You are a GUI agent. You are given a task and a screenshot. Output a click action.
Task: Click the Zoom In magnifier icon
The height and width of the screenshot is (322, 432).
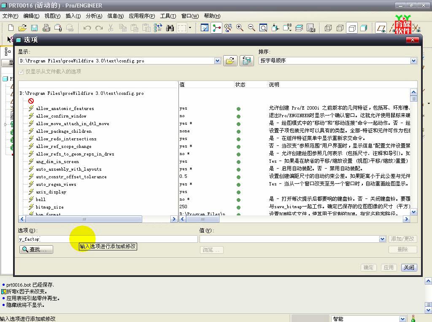tap(240, 27)
